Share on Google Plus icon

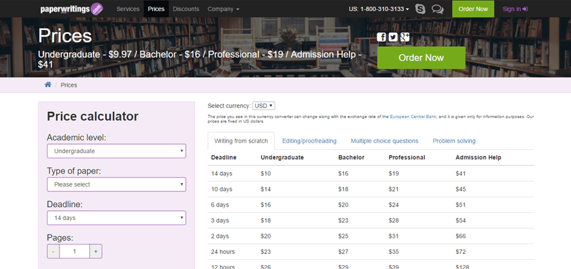click(x=405, y=36)
